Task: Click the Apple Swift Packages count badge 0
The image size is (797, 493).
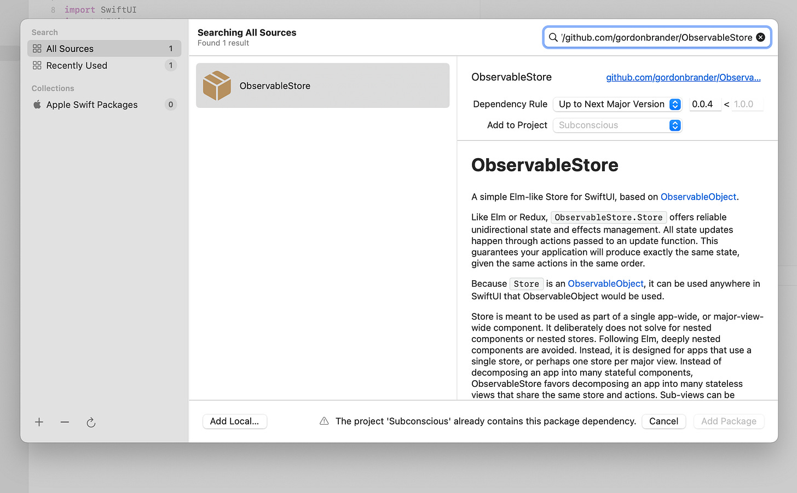Action: (x=171, y=105)
